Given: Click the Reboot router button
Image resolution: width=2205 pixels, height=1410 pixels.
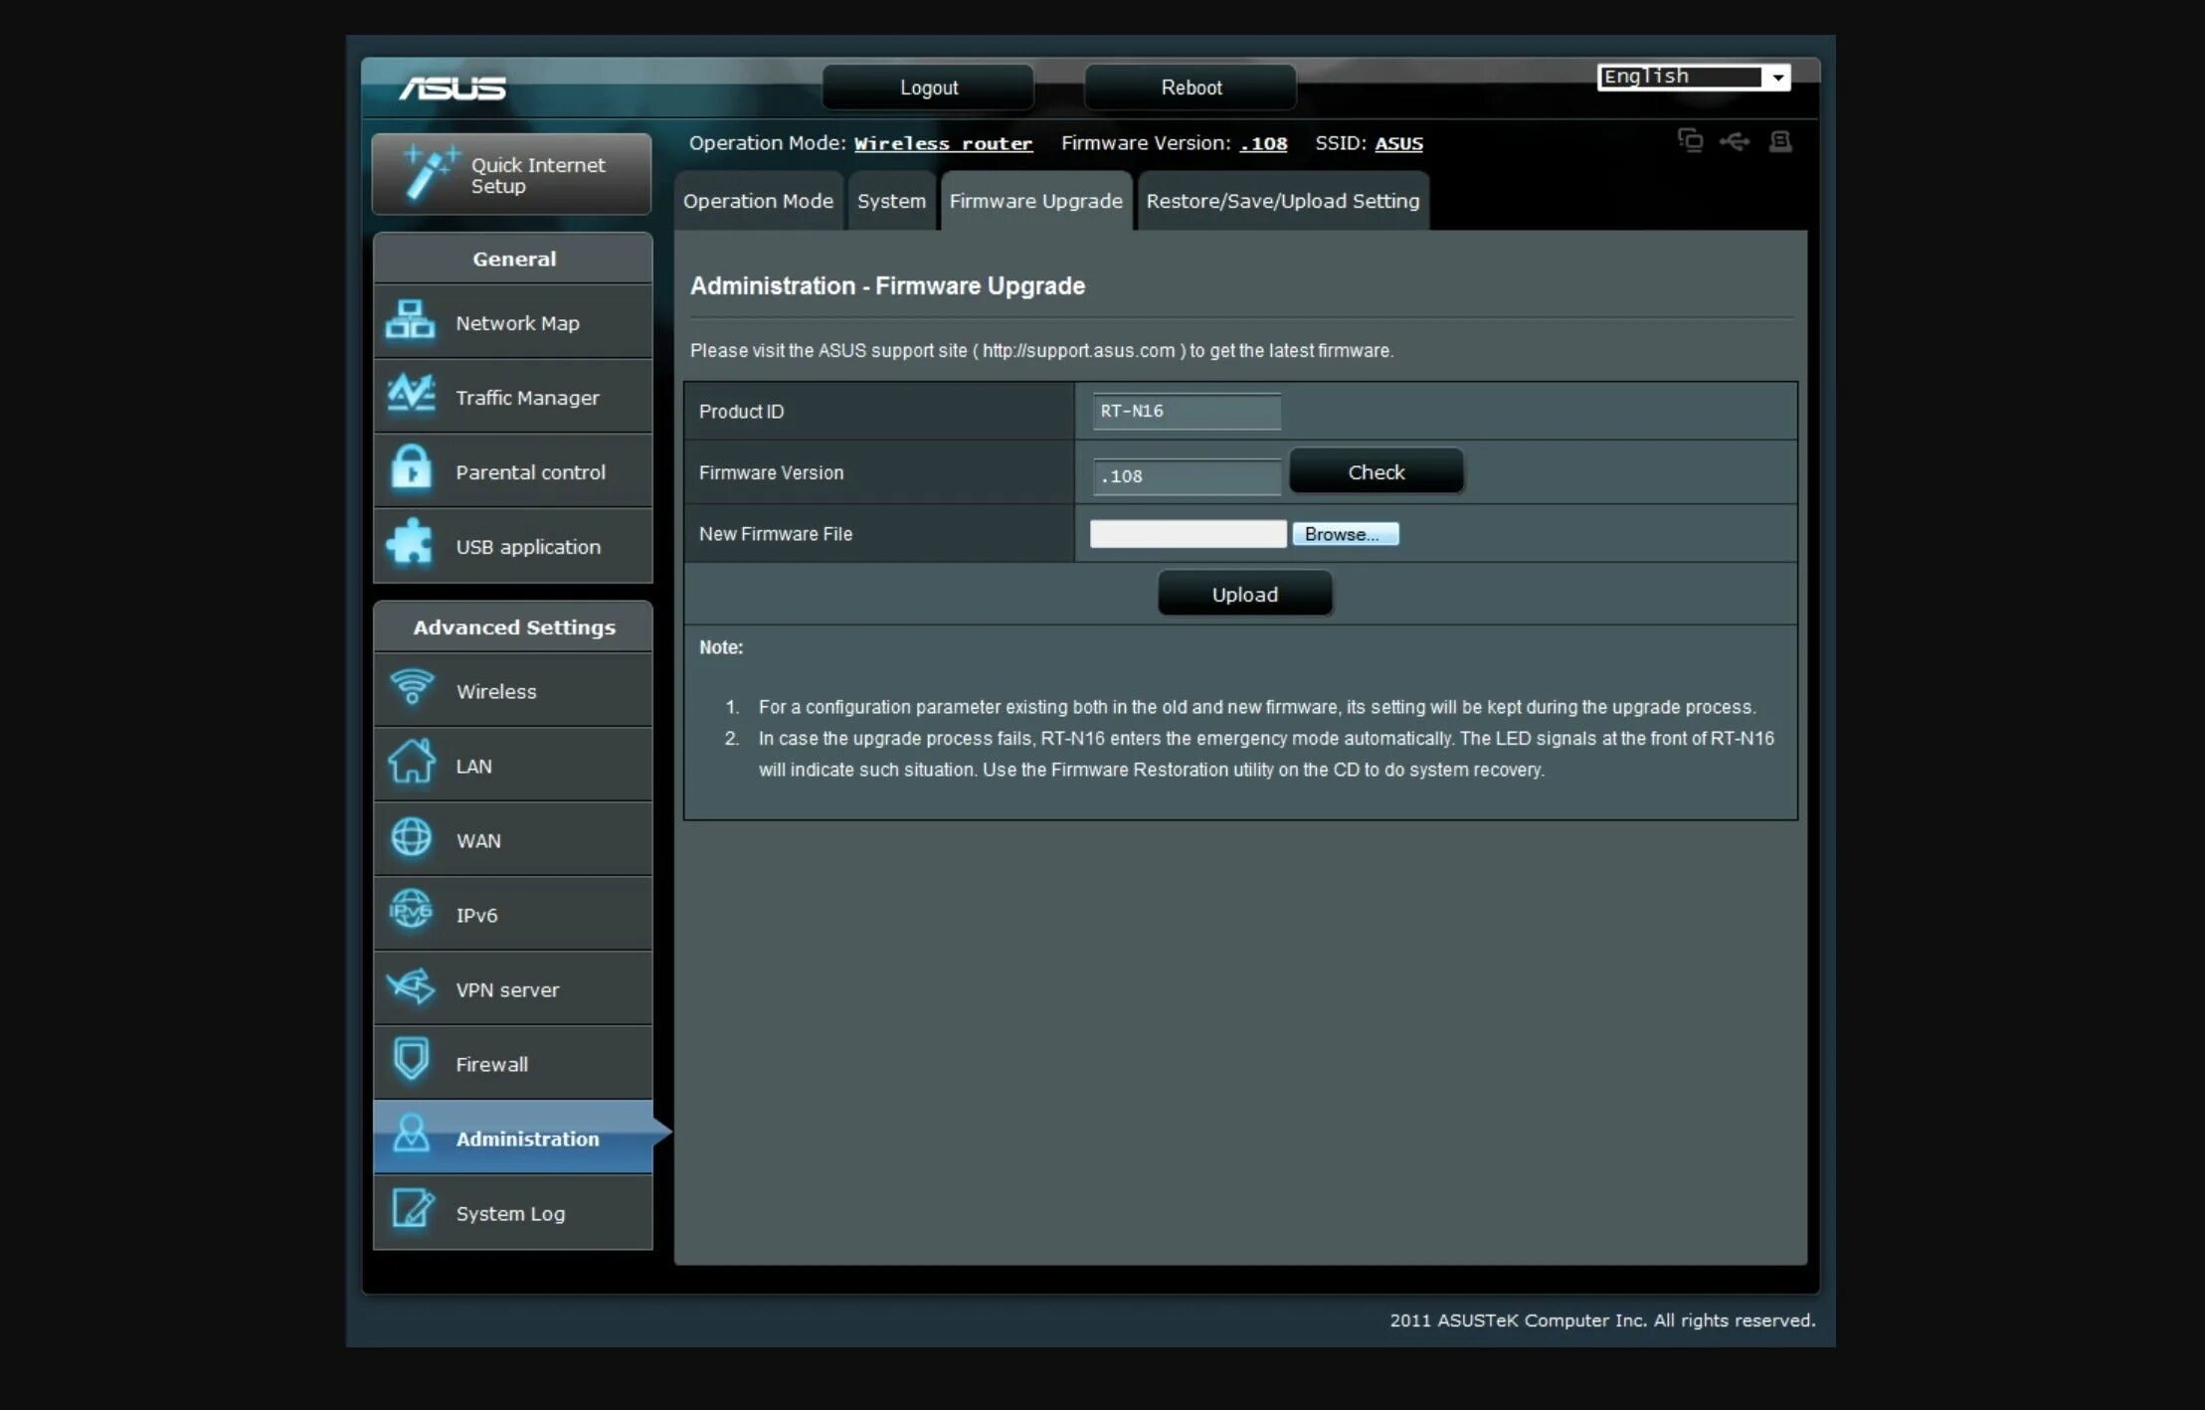Looking at the screenshot, I should tap(1191, 87).
